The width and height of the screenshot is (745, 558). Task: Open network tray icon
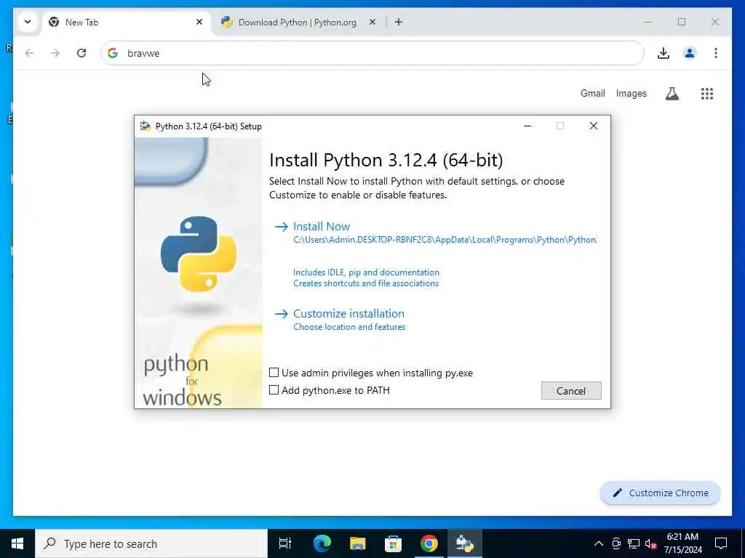tap(634, 543)
